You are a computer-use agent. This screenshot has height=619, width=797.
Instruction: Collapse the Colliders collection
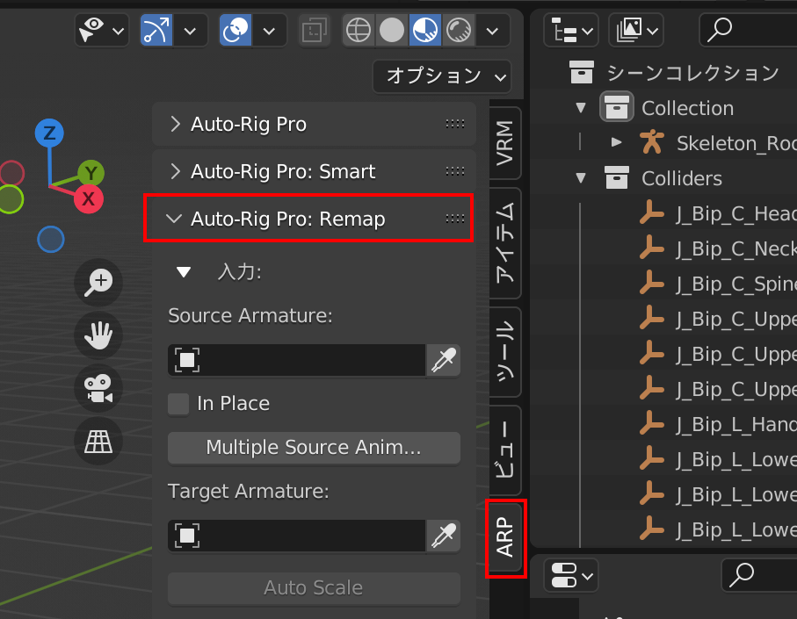581,177
